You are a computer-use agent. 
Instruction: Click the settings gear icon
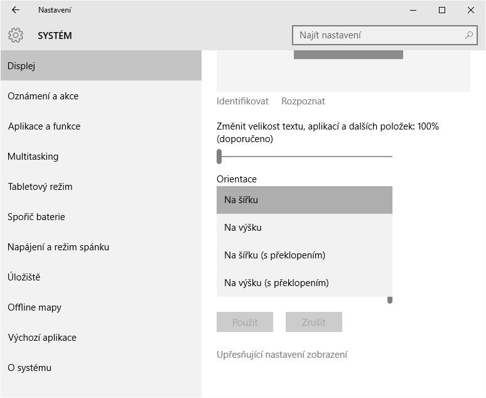(x=16, y=36)
